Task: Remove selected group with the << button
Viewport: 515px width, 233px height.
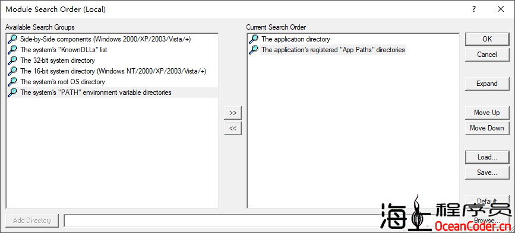Action: point(233,128)
